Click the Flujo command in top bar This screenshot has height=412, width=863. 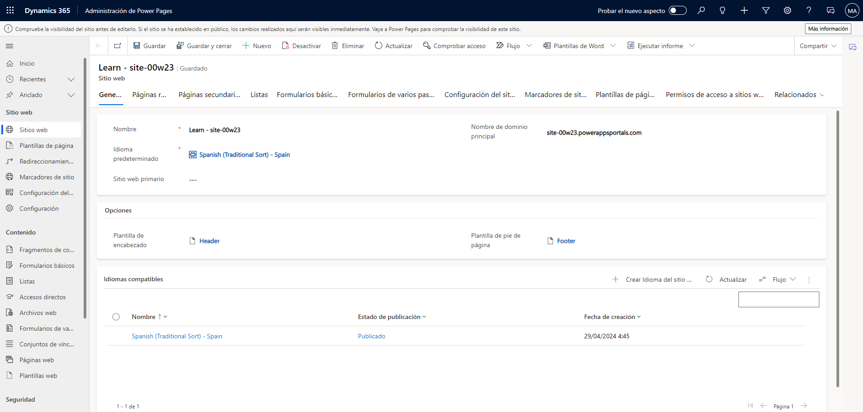pyautogui.click(x=508, y=46)
